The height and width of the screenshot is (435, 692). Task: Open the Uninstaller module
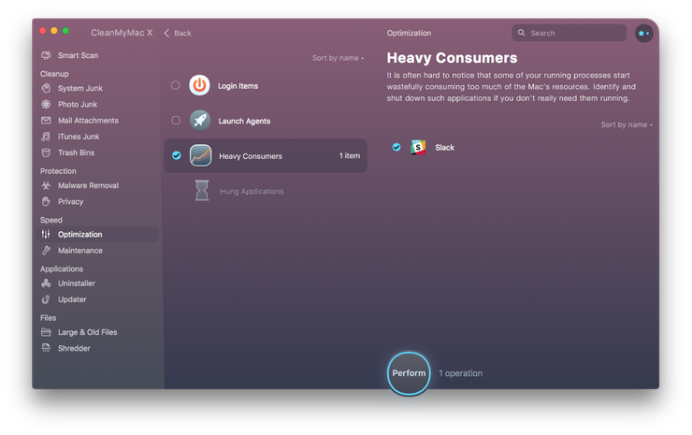pos(77,283)
